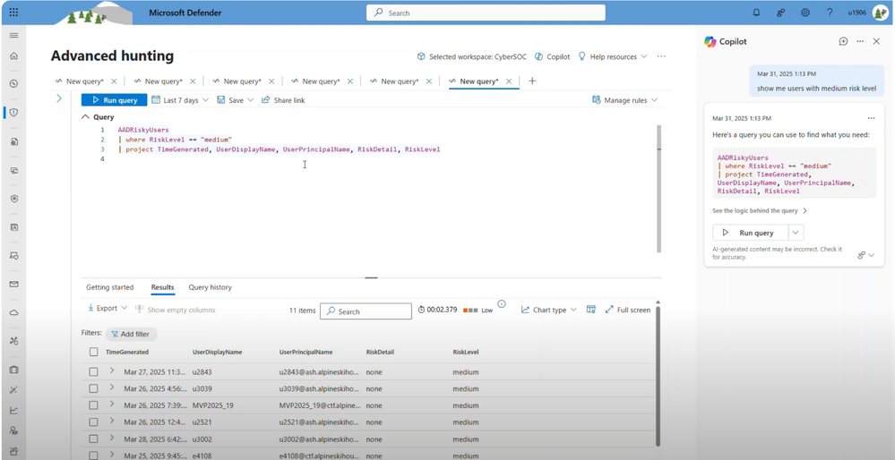Viewport: 895px width, 460px height.
Task: Check the row for u2843
Action: click(93, 372)
